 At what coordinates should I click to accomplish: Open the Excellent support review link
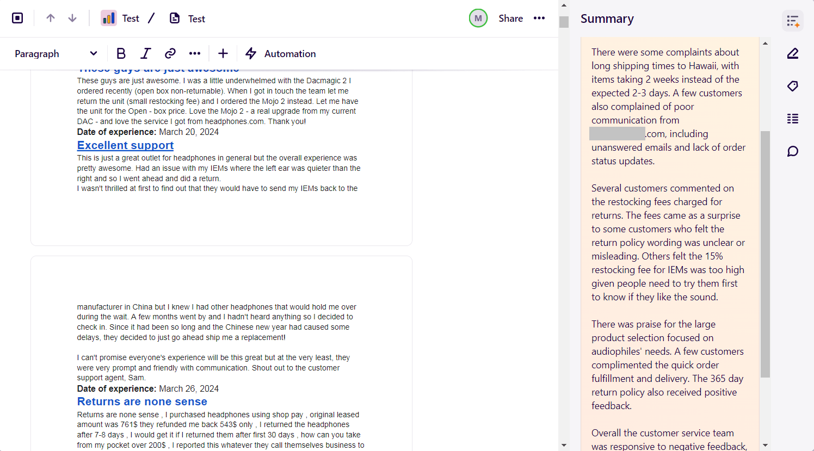(x=125, y=145)
